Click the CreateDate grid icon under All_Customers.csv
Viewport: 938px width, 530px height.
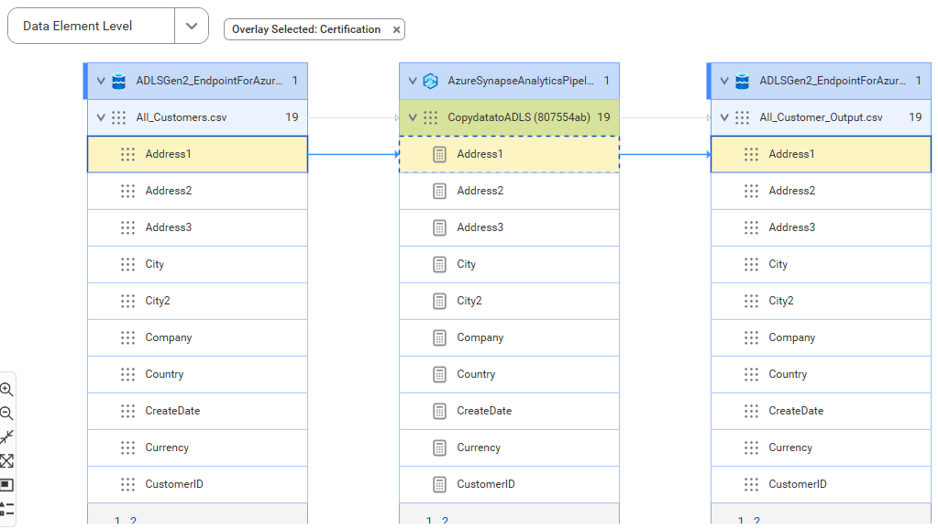click(128, 411)
